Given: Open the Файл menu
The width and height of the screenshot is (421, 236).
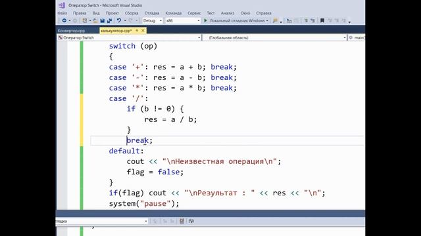Looking at the screenshot, I should pyautogui.click(x=62, y=13).
